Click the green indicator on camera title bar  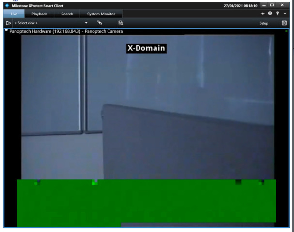(x=286, y=31)
